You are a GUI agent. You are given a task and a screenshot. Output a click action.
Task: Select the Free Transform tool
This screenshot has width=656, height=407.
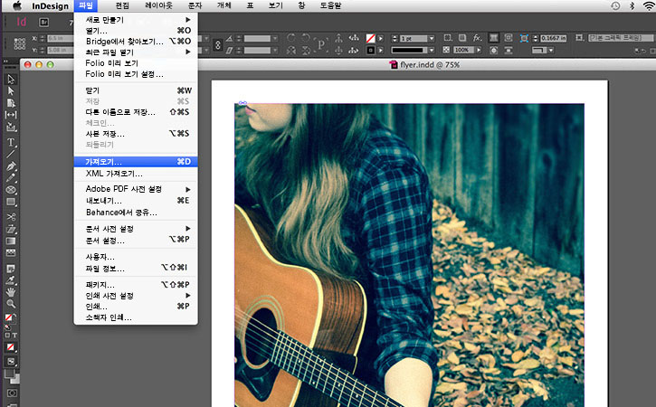point(11,229)
